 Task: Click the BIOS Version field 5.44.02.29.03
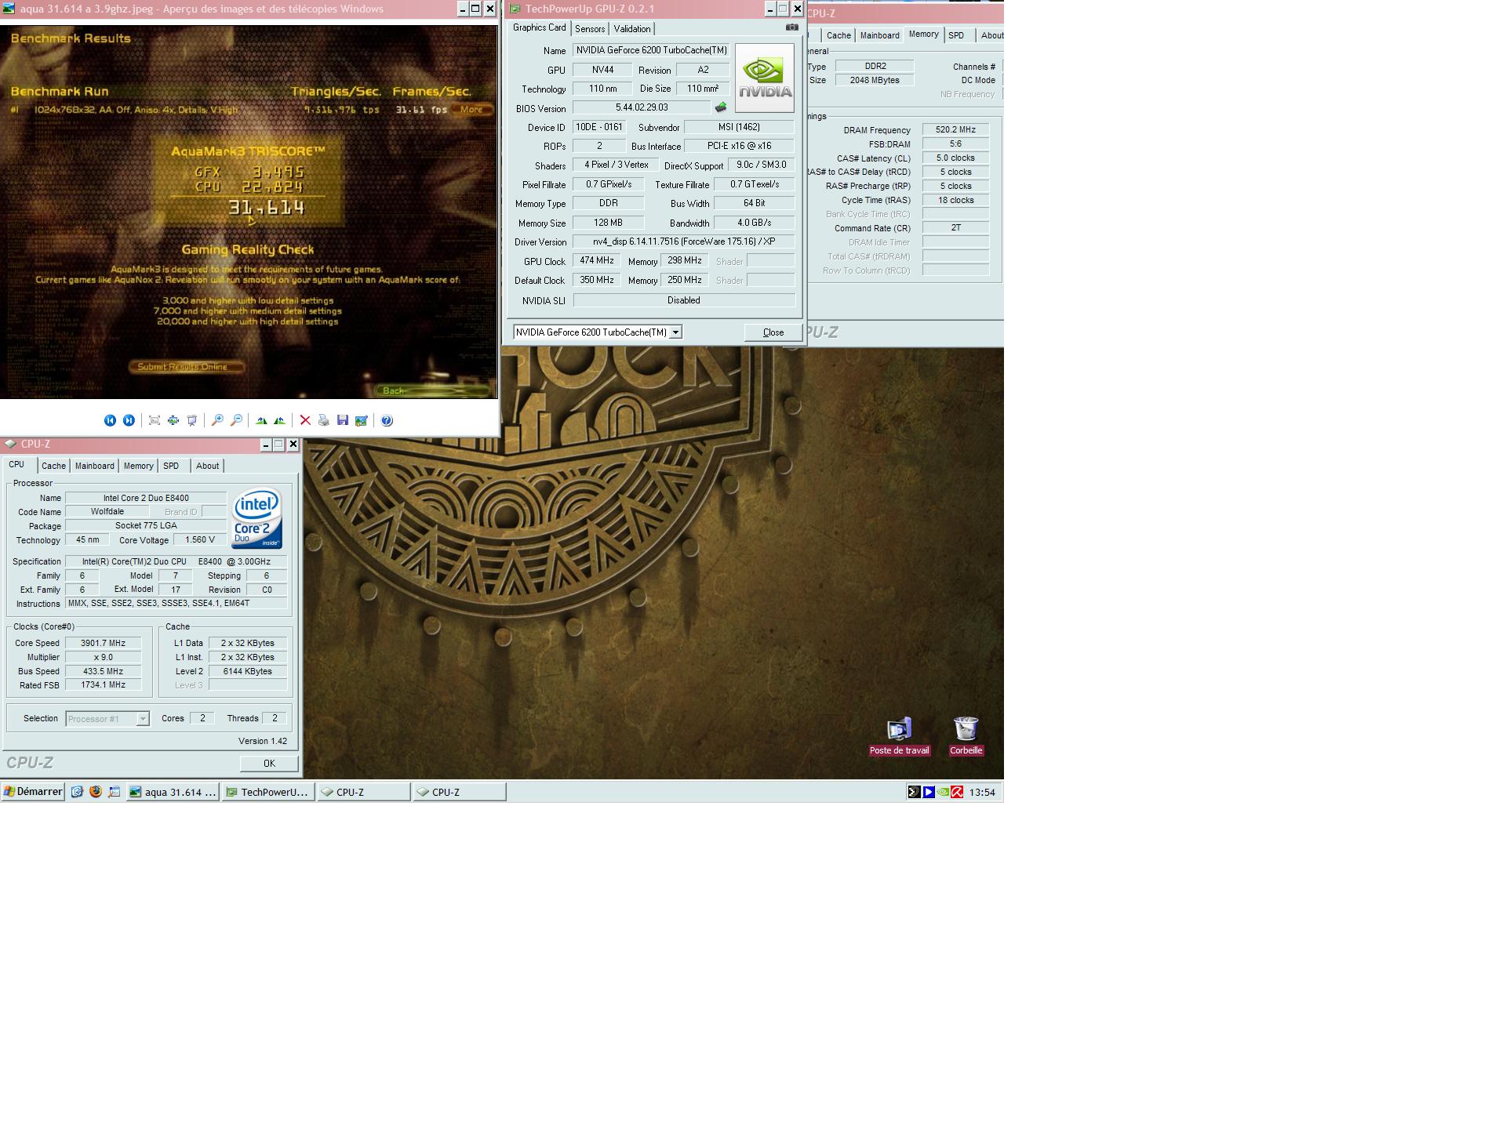pos(642,107)
